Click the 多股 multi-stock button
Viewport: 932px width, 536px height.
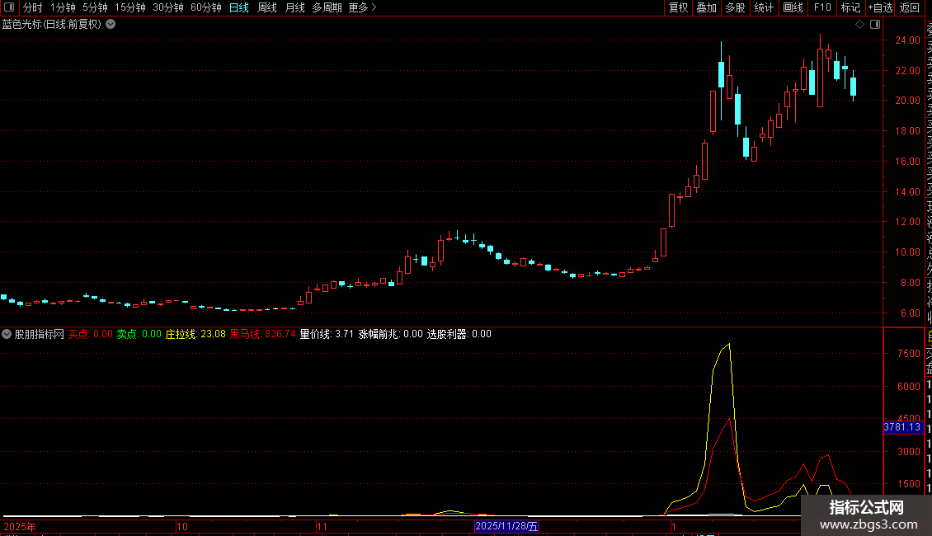coord(735,7)
